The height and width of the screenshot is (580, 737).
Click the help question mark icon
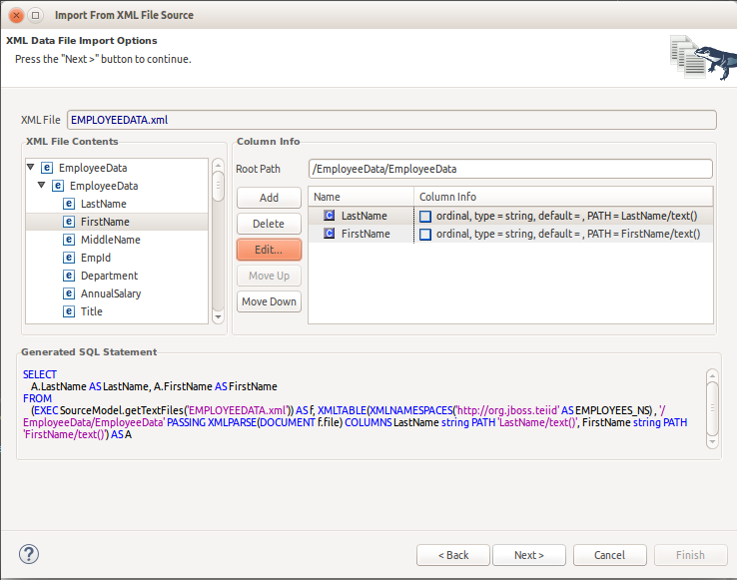[x=29, y=554]
